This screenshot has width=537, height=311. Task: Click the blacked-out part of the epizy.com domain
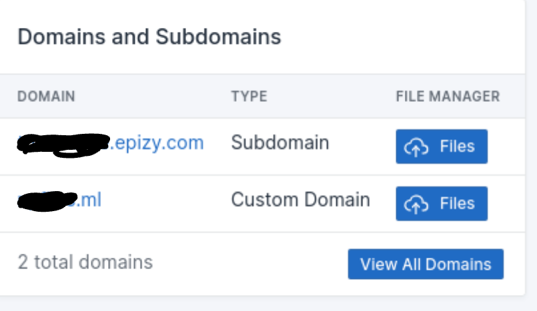(63, 145)
